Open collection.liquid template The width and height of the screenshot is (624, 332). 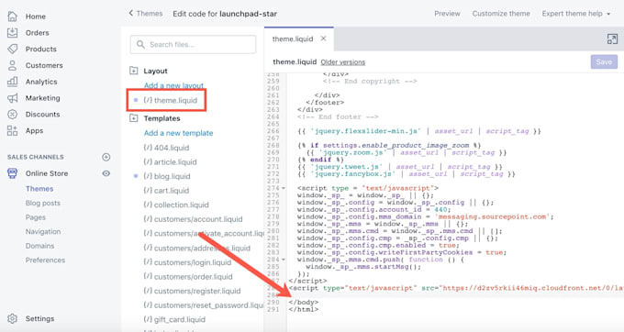click(x=176, y=205)
